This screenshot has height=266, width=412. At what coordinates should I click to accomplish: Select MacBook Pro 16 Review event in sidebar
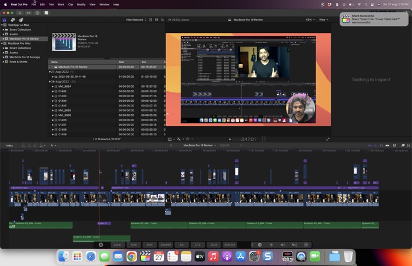click(24, 39)
